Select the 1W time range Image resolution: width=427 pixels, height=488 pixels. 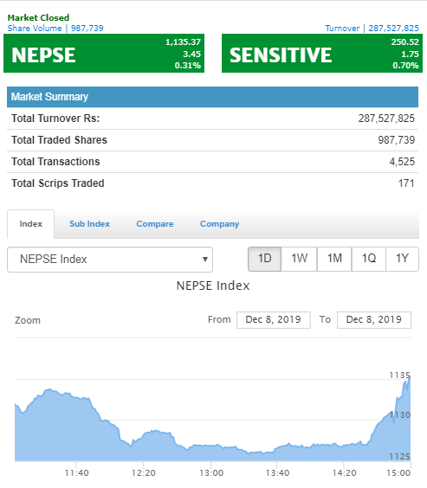point(299,259)
